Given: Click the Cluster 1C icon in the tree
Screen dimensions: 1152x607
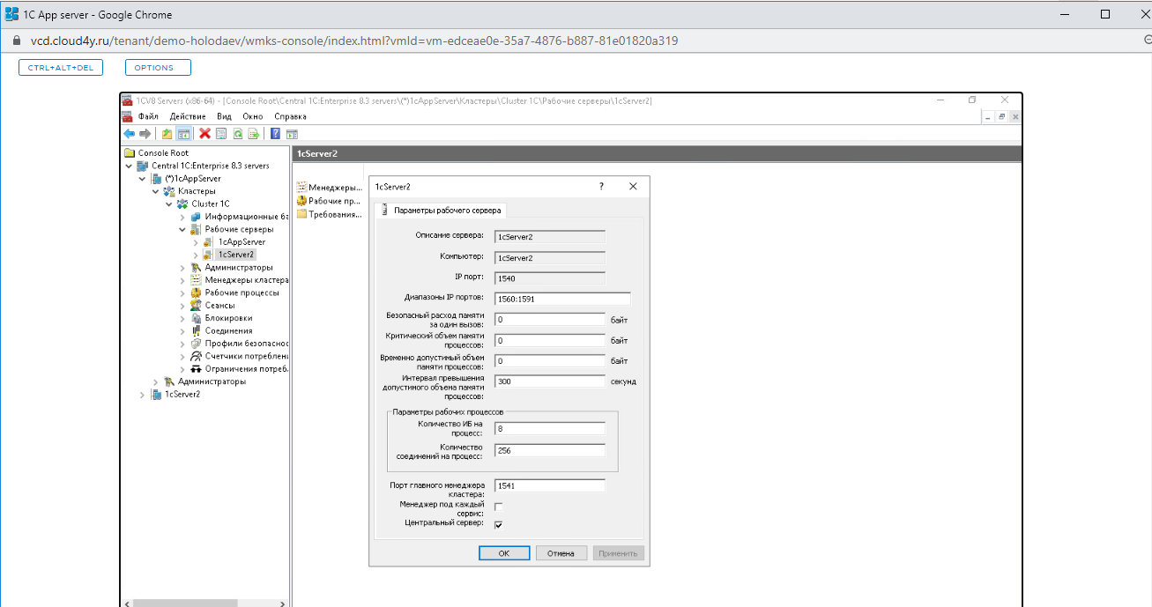Looking at the screenshot, I should tap(182, 204).
